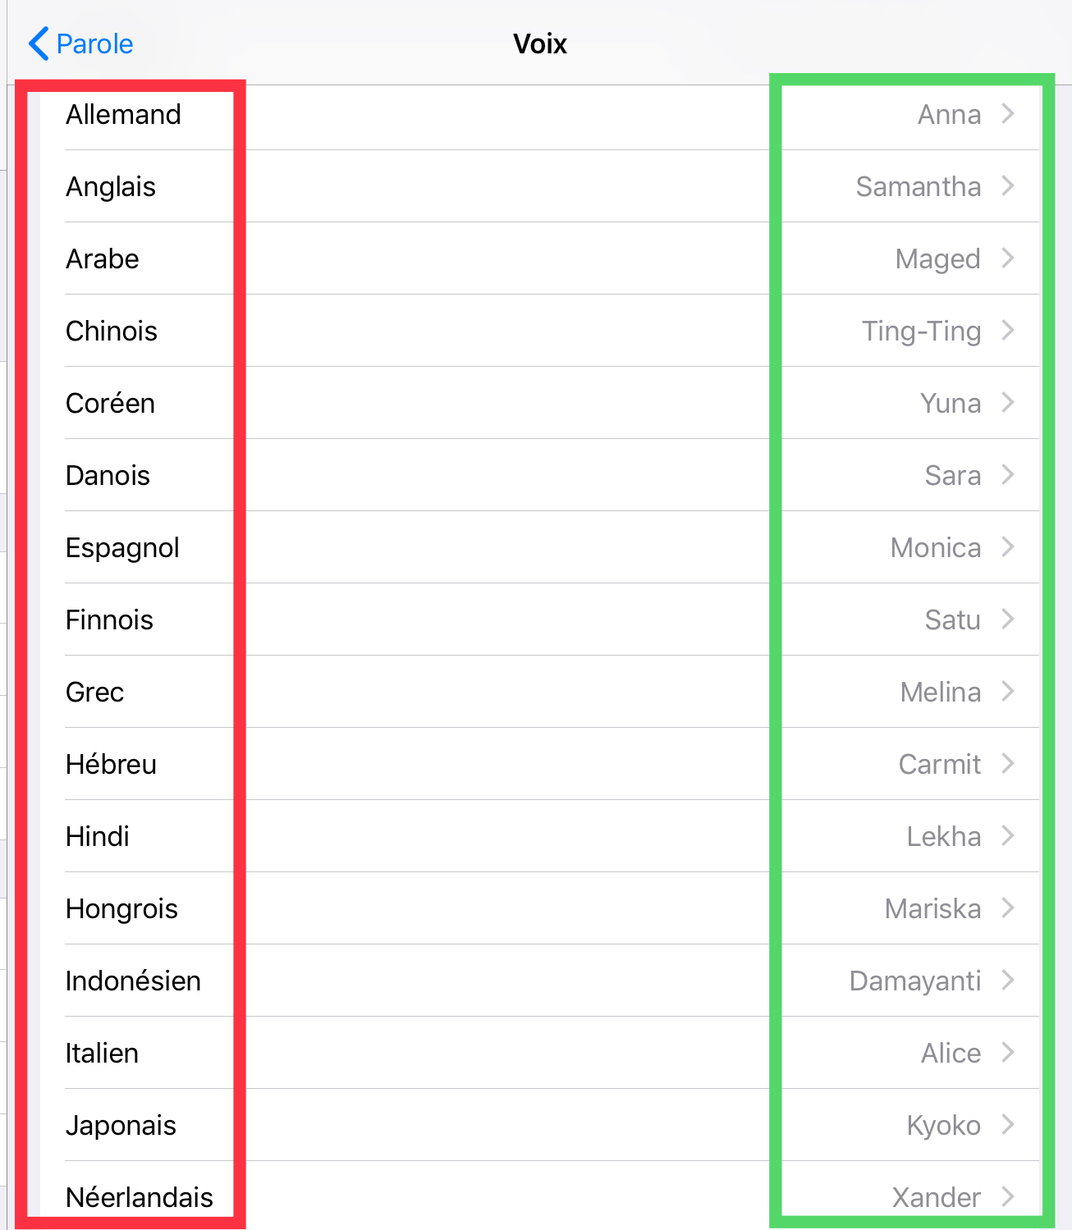Open the Anglais voice settings
The height and width of the screenshot is (1230, 1072).
coord(111,187)
